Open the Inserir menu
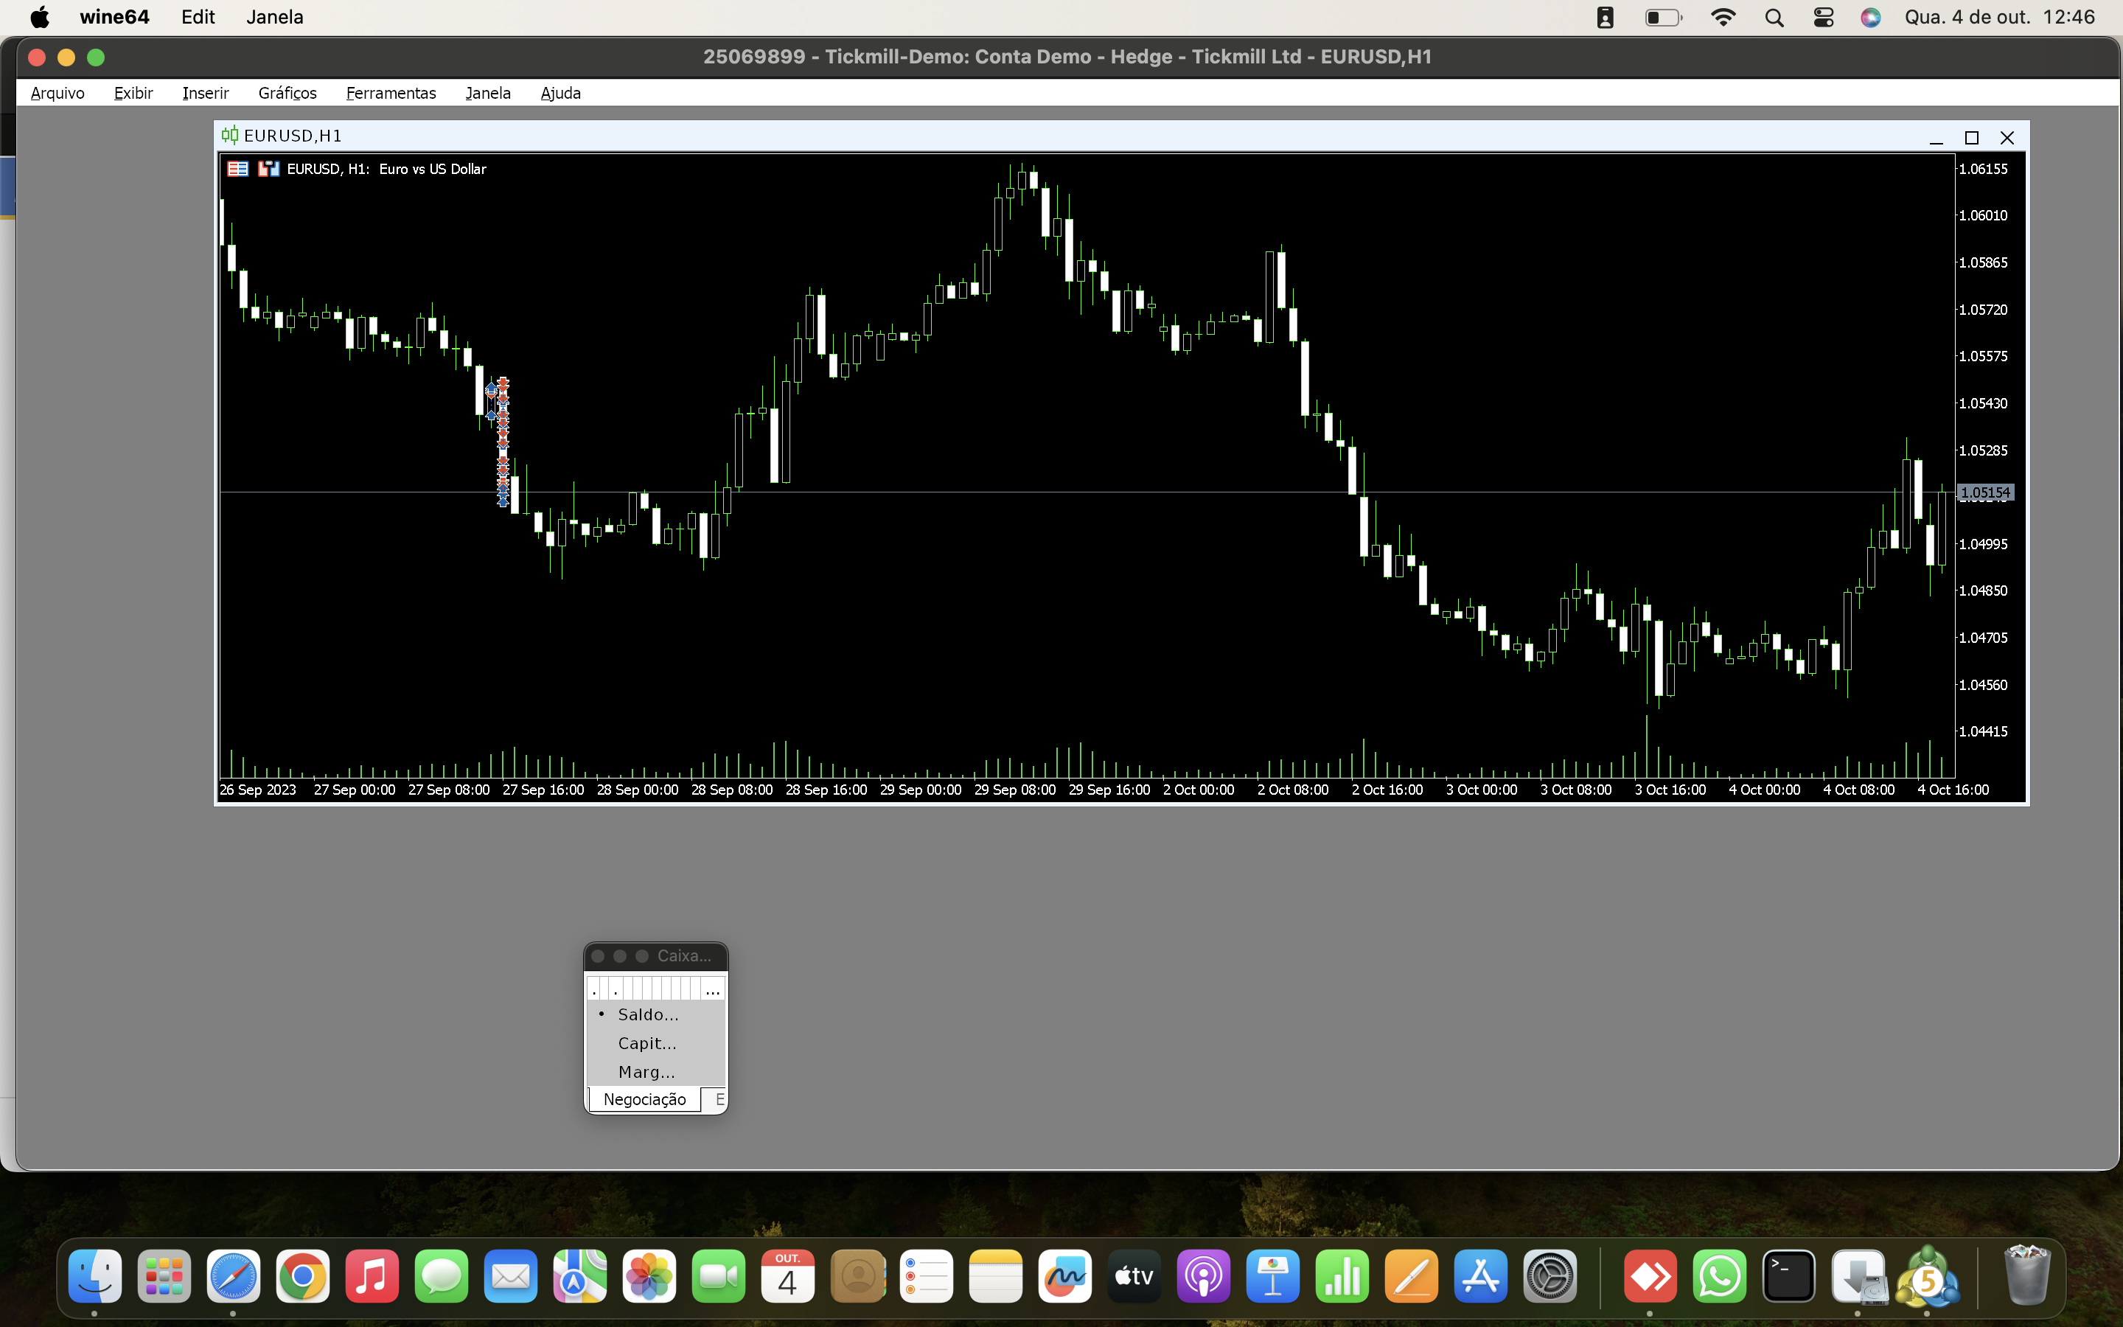This screenshot has height=1327, width=2123. click(x=205, y=93)
